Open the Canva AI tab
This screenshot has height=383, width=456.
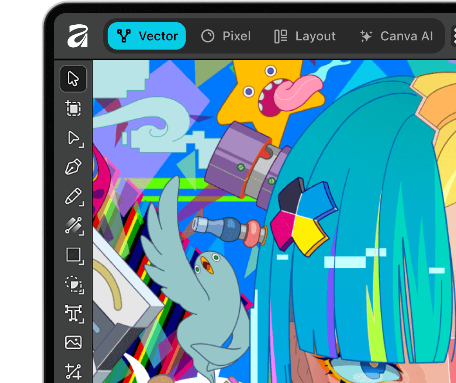click(397, 36)
